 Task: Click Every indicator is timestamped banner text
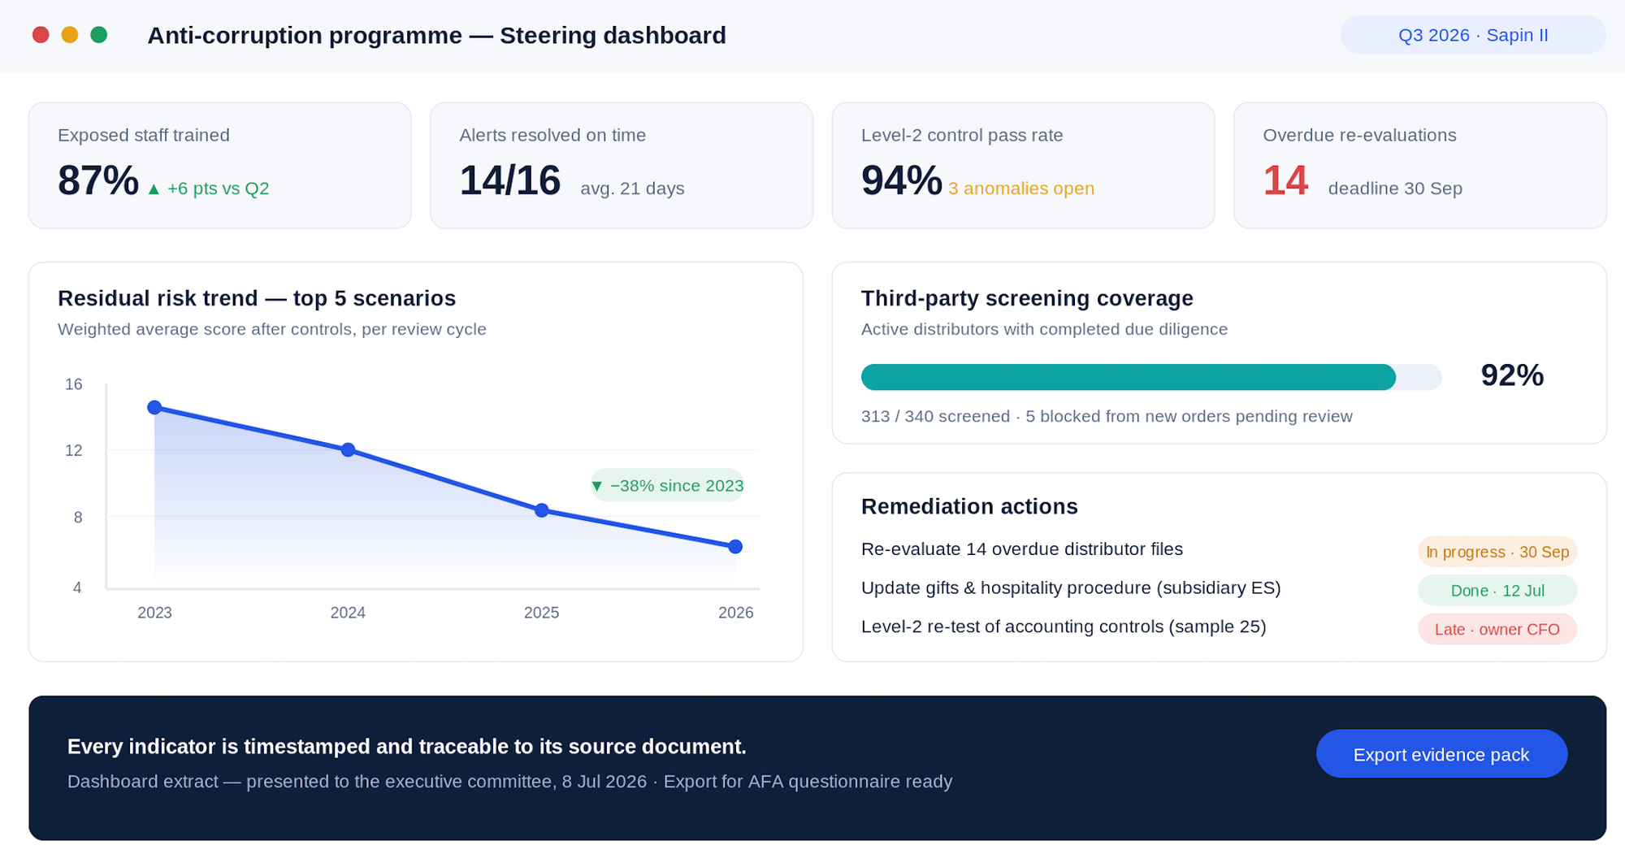[406, 747]
